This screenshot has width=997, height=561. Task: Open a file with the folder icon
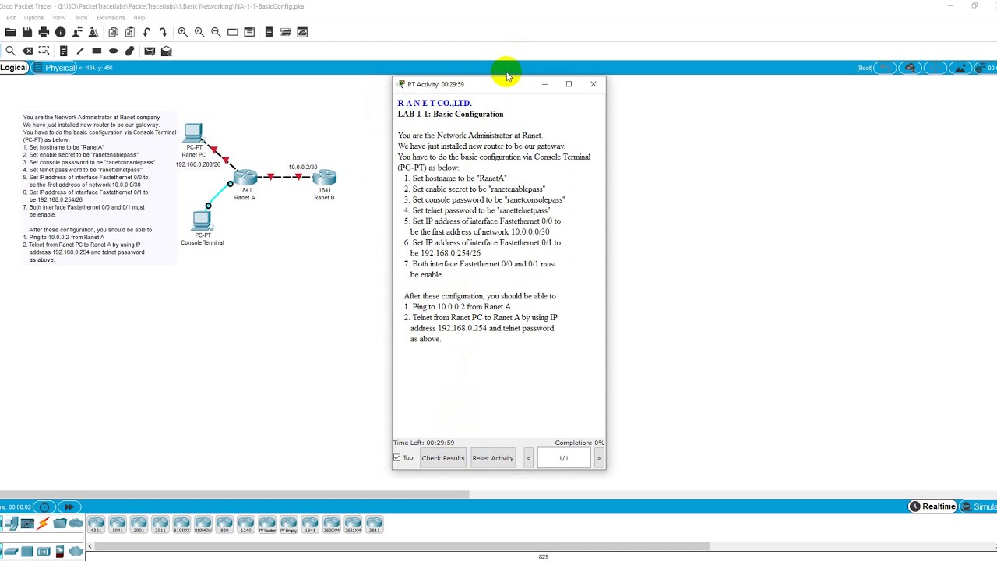[10, 32]
